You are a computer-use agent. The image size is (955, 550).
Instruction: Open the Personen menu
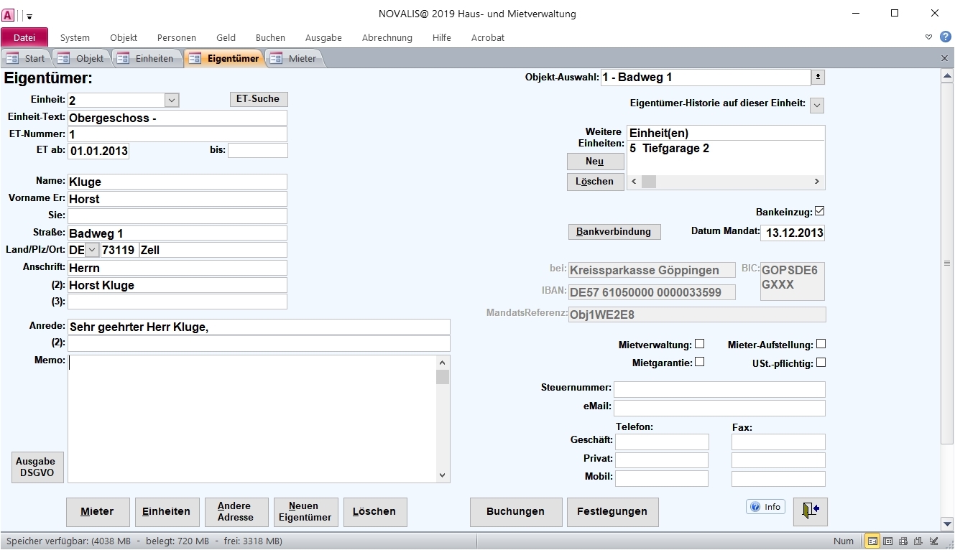(176, 37)
